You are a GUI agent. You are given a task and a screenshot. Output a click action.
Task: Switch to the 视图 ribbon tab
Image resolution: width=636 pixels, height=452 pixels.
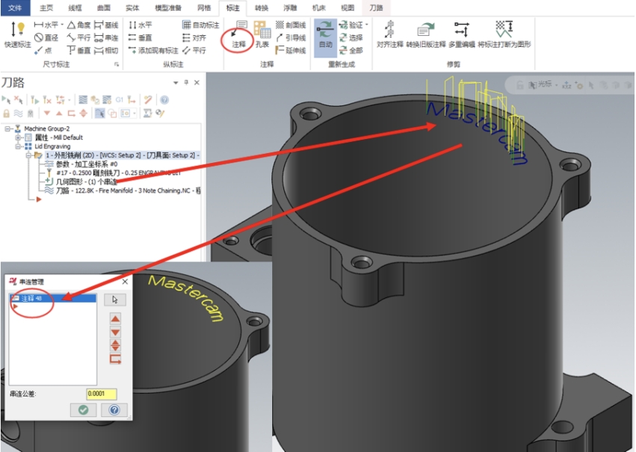pyautogui.click(x=348, y=7)
